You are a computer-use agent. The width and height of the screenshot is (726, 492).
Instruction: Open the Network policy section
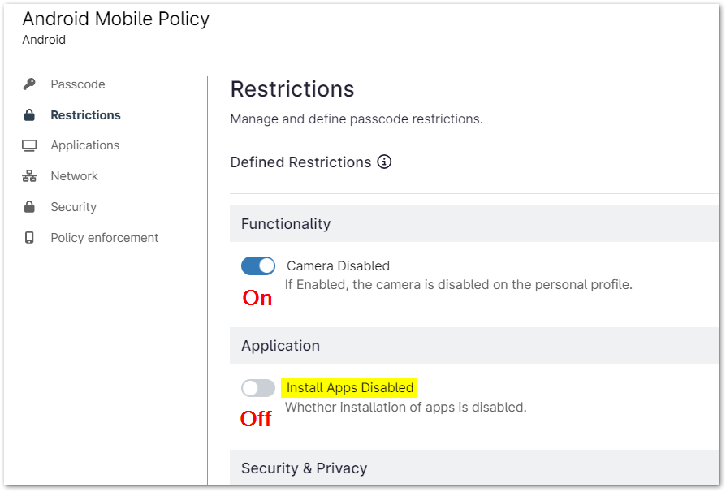click(x=74, y=175)
